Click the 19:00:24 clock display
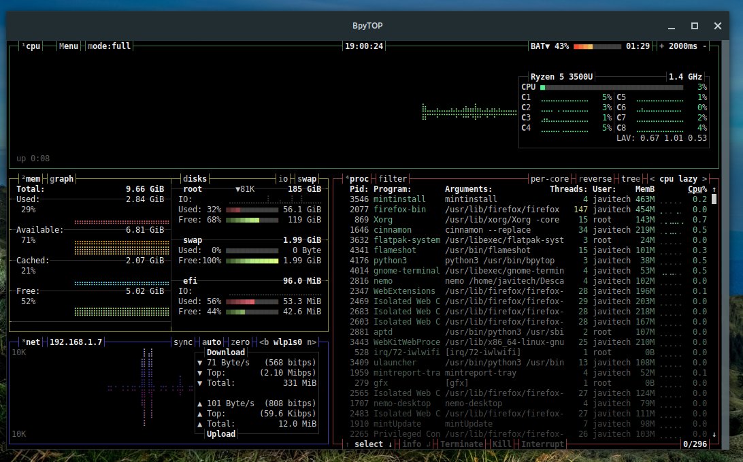This screenshot has width=743, height=462. (x=364, y=46)
